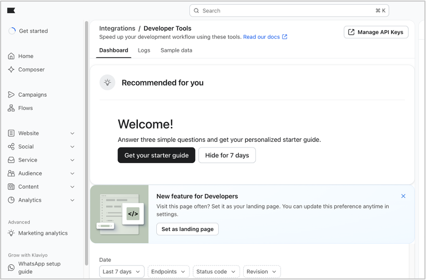The height and width of the screenshot is (280, 426).
Task: Click the sidebar vertical scrollbar
Action: pos(87,143)
